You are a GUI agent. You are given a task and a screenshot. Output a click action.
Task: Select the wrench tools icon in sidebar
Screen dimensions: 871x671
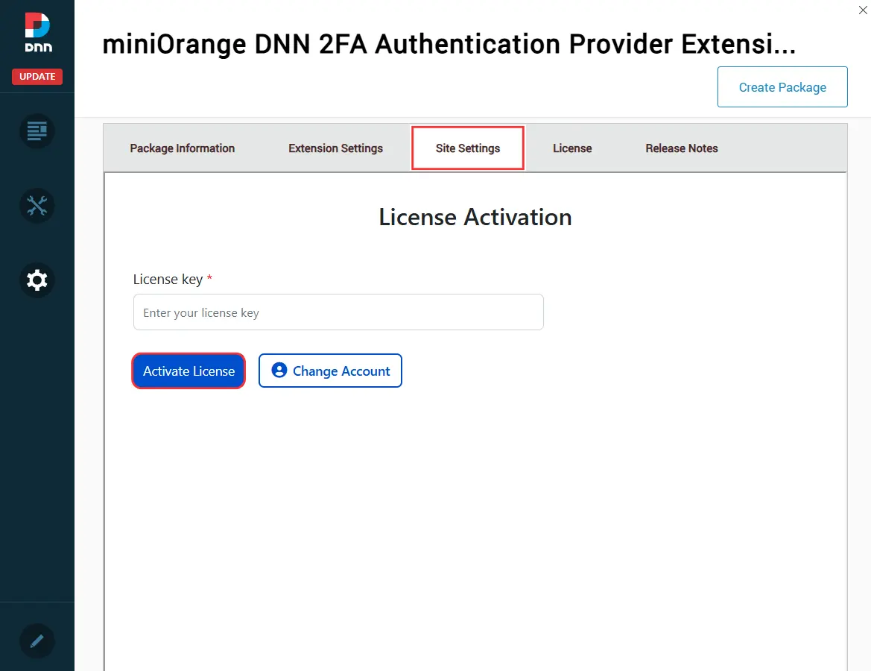pos(37,206)
